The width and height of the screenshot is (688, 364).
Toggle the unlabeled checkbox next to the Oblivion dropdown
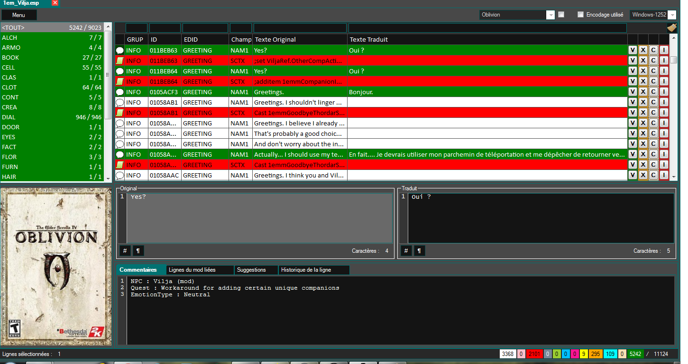coord(561,15)
